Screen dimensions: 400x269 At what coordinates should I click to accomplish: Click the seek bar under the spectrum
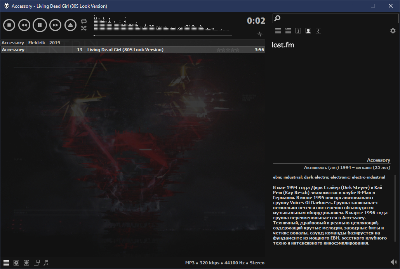pyautogui.click(x=163, y=35)
